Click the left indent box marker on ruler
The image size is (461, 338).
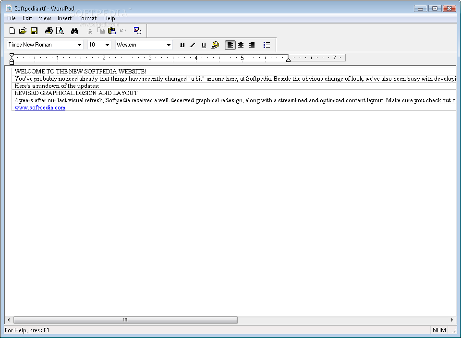pyautogui.click(x=12, y=62)
